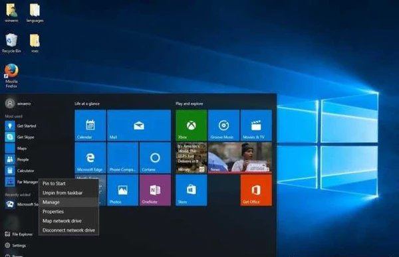Open the Money live tile
Screen dimensions: 399x257
click(x=191, y=157)
